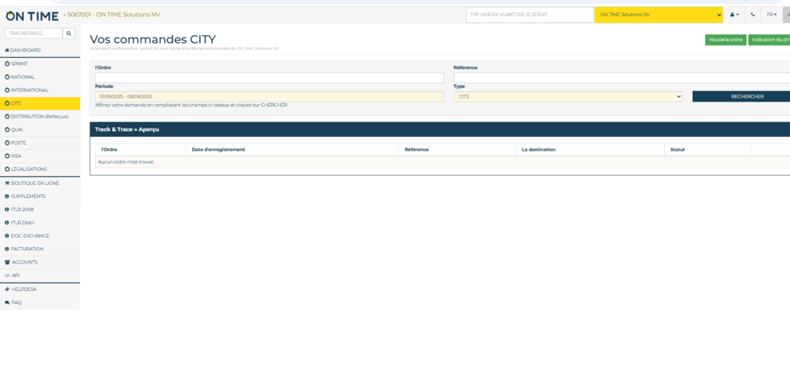This screenshot has height=378, width=790.
Task: Click the Indication du prix button
Action: click(769, 40)
